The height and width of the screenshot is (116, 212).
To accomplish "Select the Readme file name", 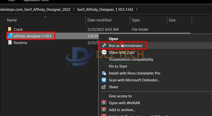I will [x=20, y=43].
